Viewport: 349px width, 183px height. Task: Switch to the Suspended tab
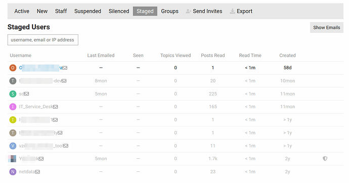tap(88, 11)
